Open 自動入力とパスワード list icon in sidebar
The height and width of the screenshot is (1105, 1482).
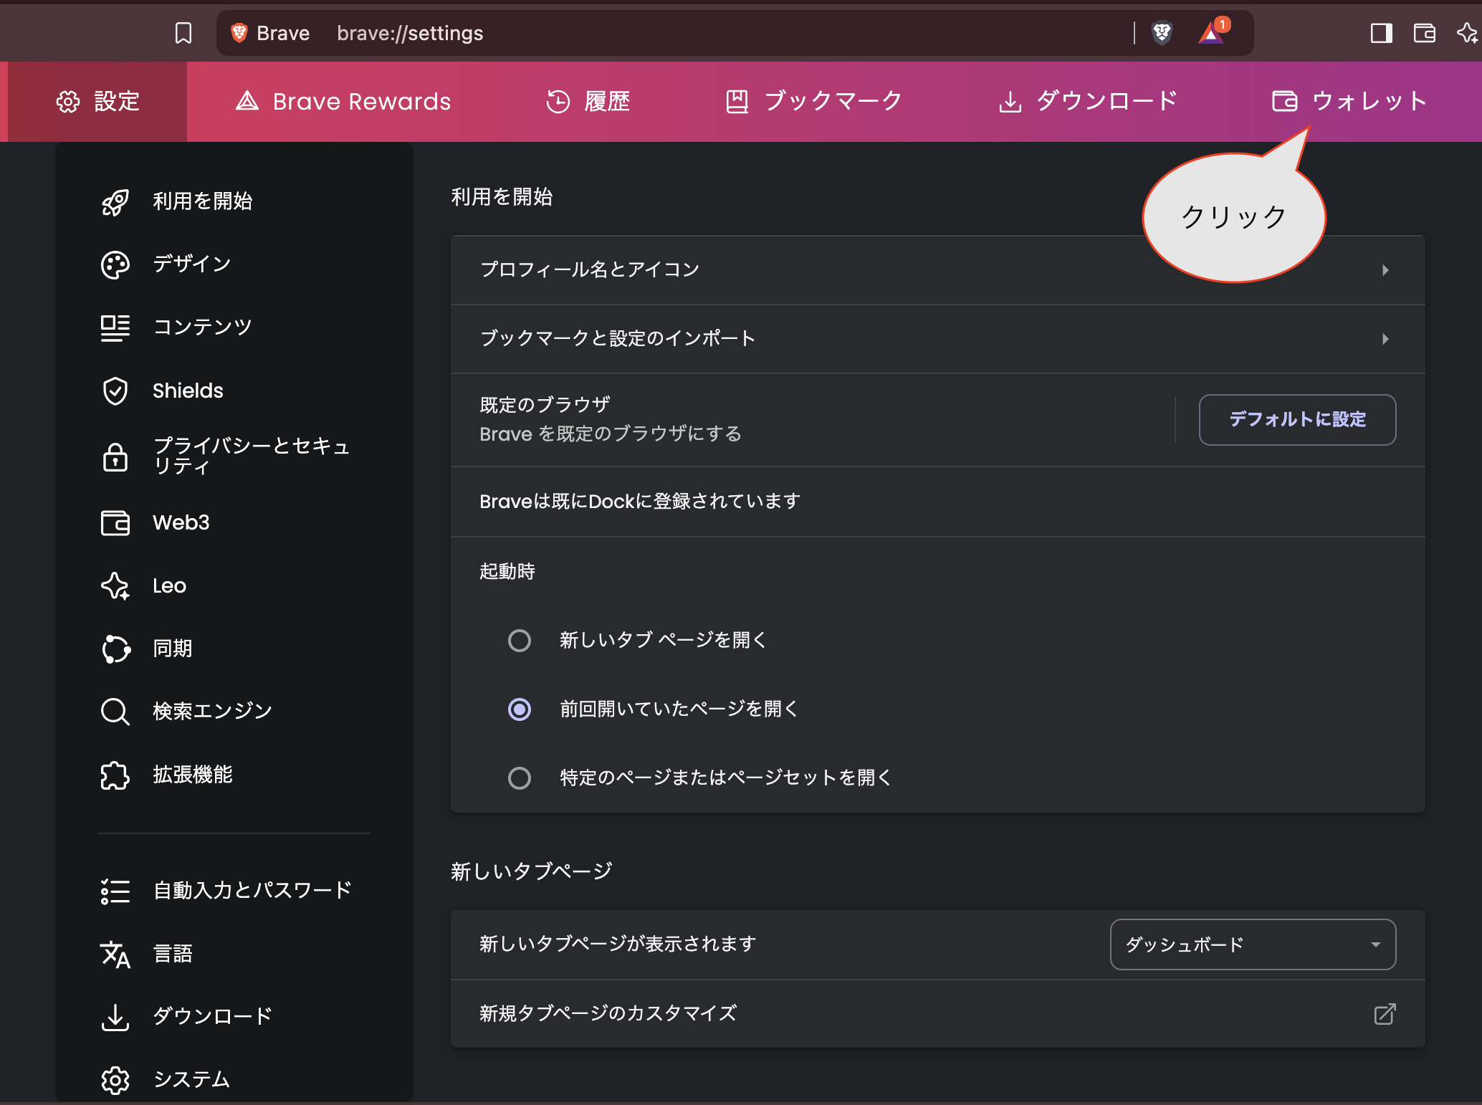(x=115, y=891)
